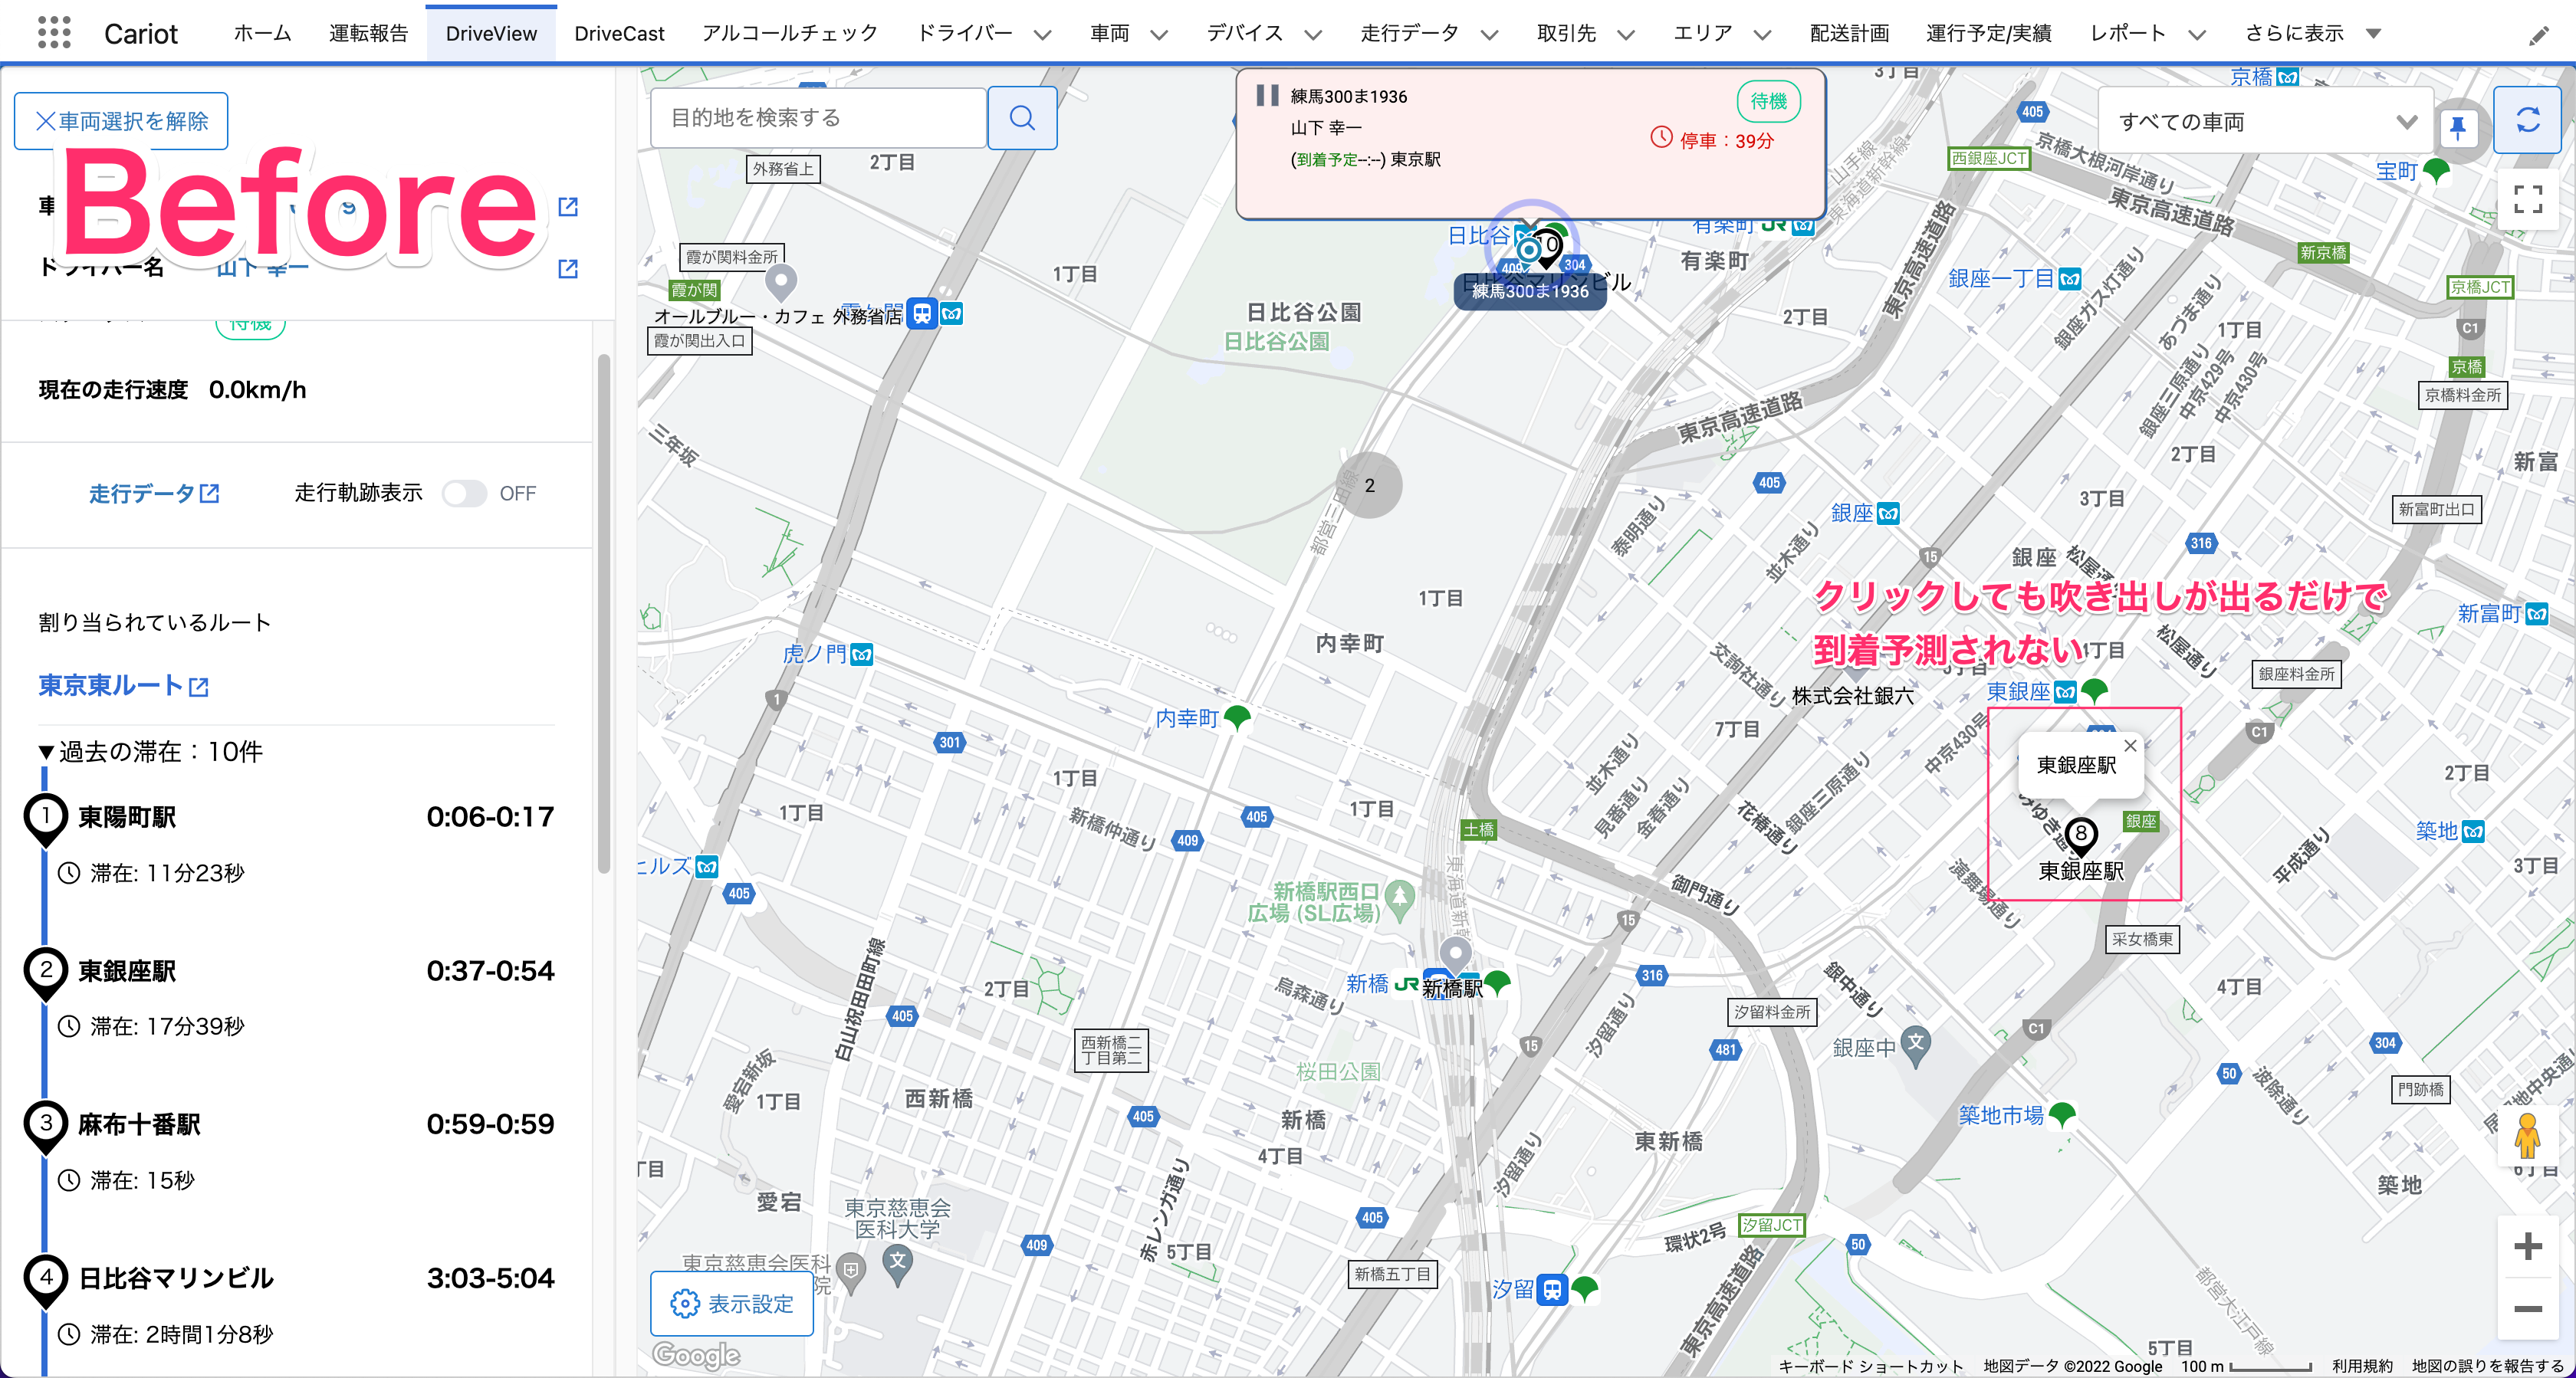Go to the ホーム tab
Screen dimensions: 2576x1378
tap(262, 33)
